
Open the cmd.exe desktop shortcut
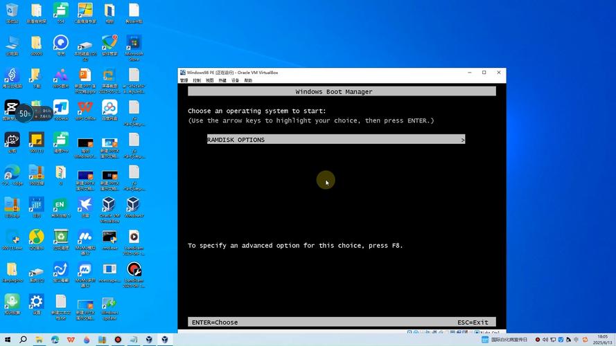coord(109,239)
